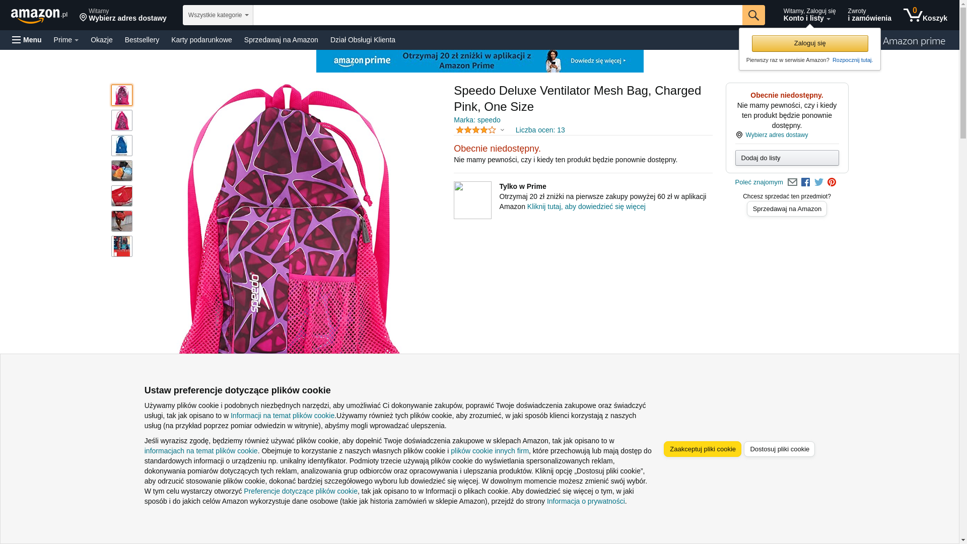Open the shopping cart Koszyk icon
Image resolution: width=967 pixels, height=544 pixels.
point(925,15)
